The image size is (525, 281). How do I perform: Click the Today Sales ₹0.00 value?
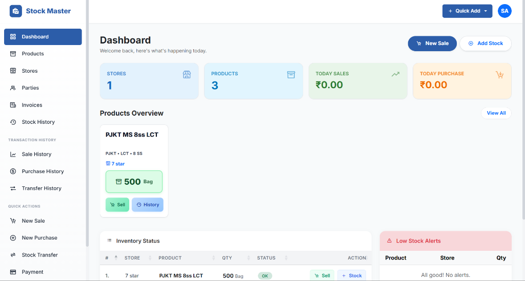(x=329, y=85)
